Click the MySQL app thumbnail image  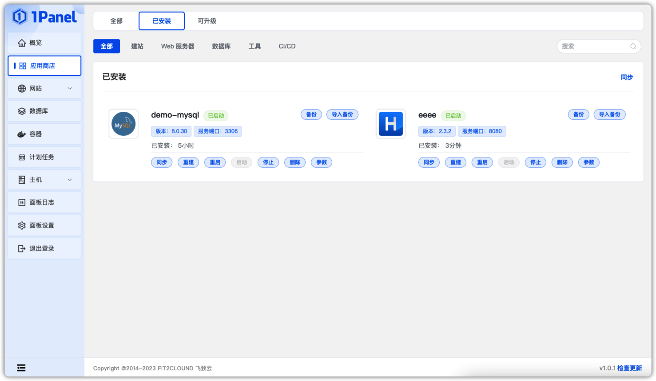point(123,124)
